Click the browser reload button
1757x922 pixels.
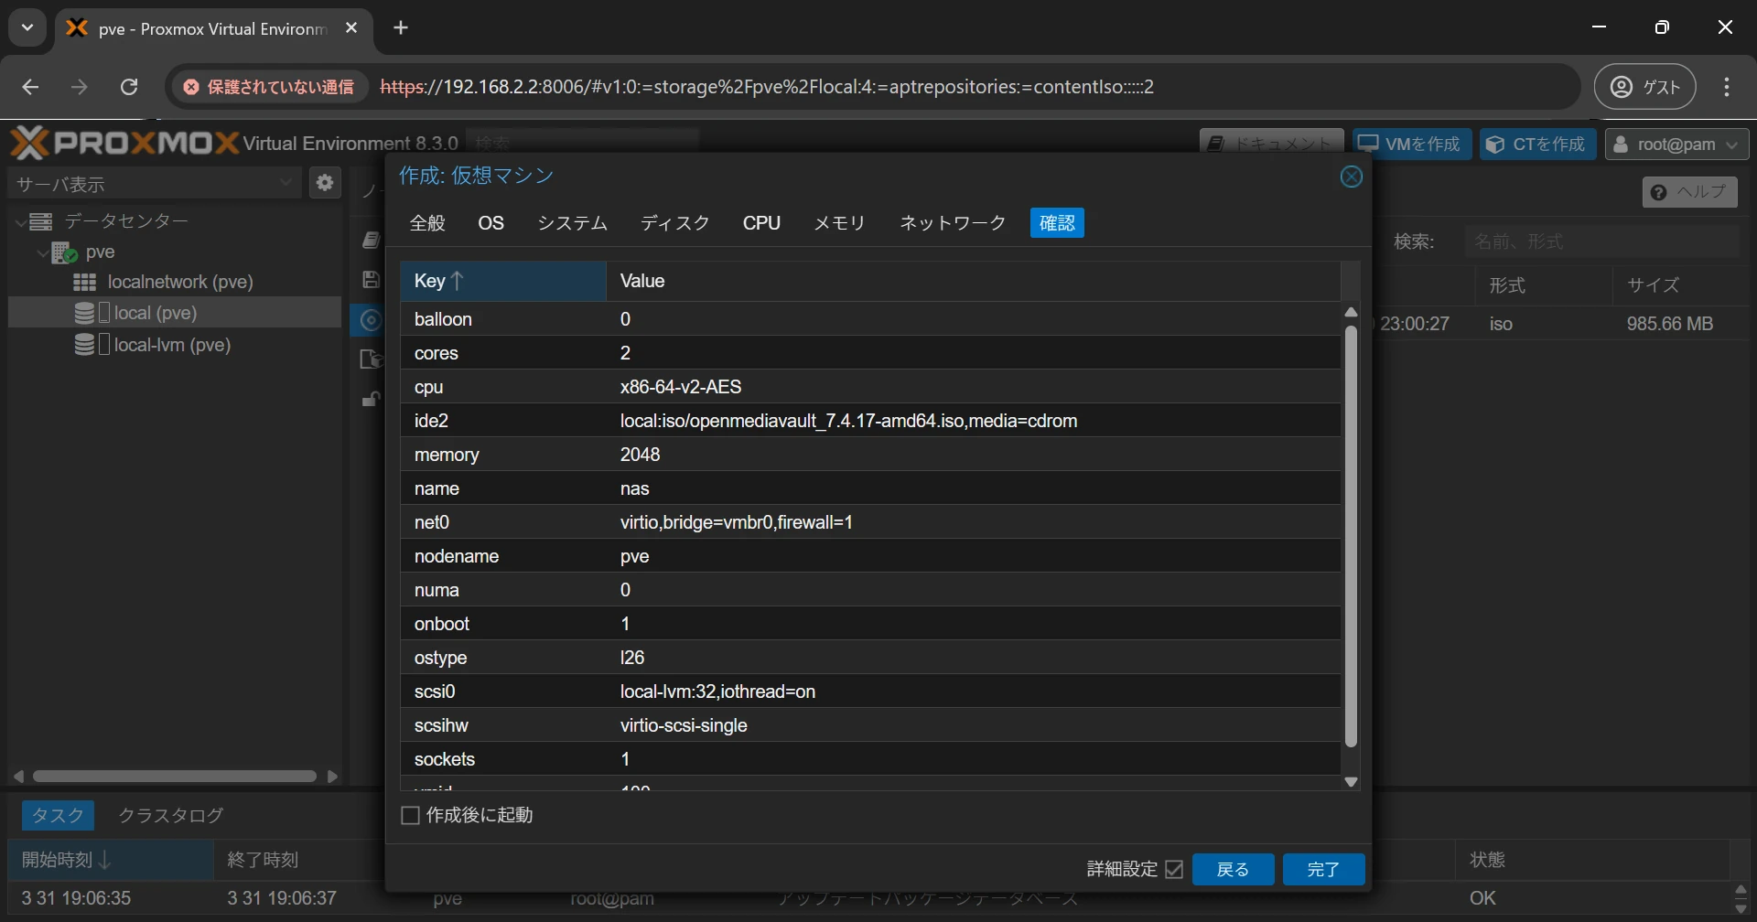point(129,87)
